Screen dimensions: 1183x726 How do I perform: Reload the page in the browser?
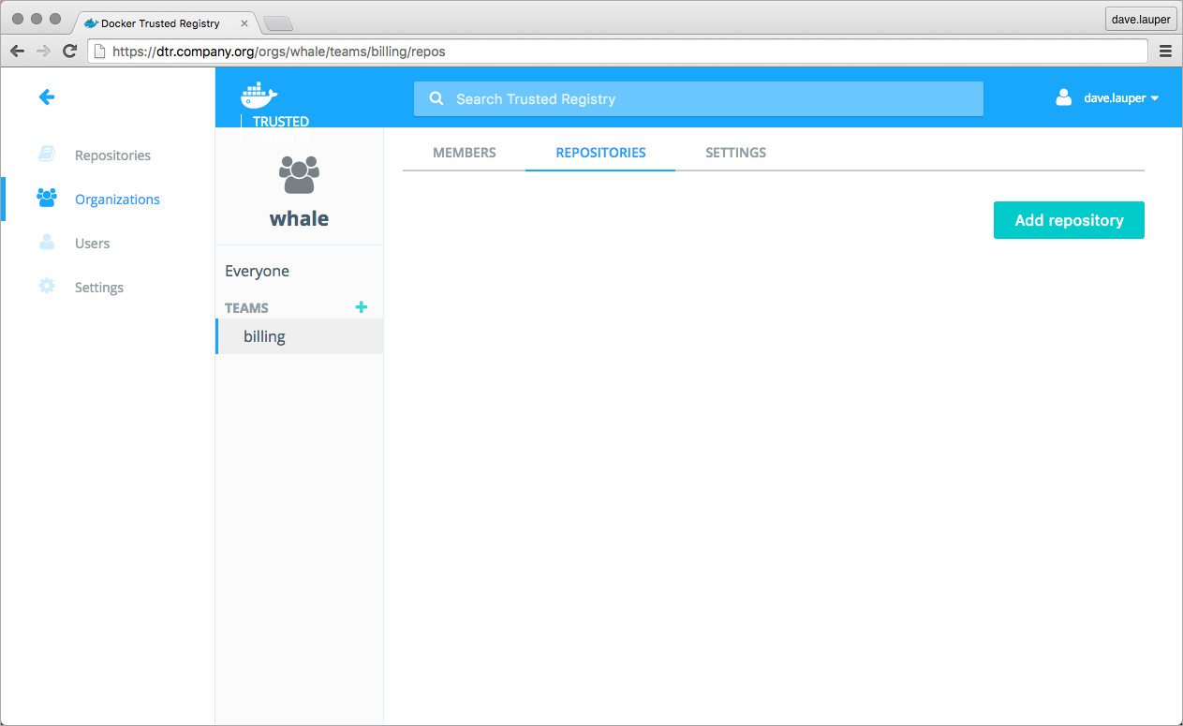point(69,52)
